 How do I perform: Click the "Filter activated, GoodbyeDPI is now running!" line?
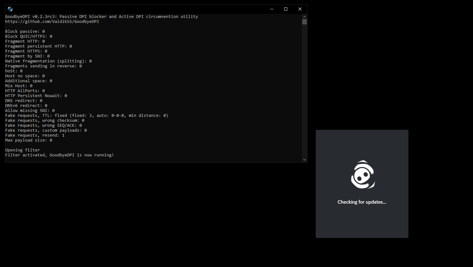click(60, 155)
